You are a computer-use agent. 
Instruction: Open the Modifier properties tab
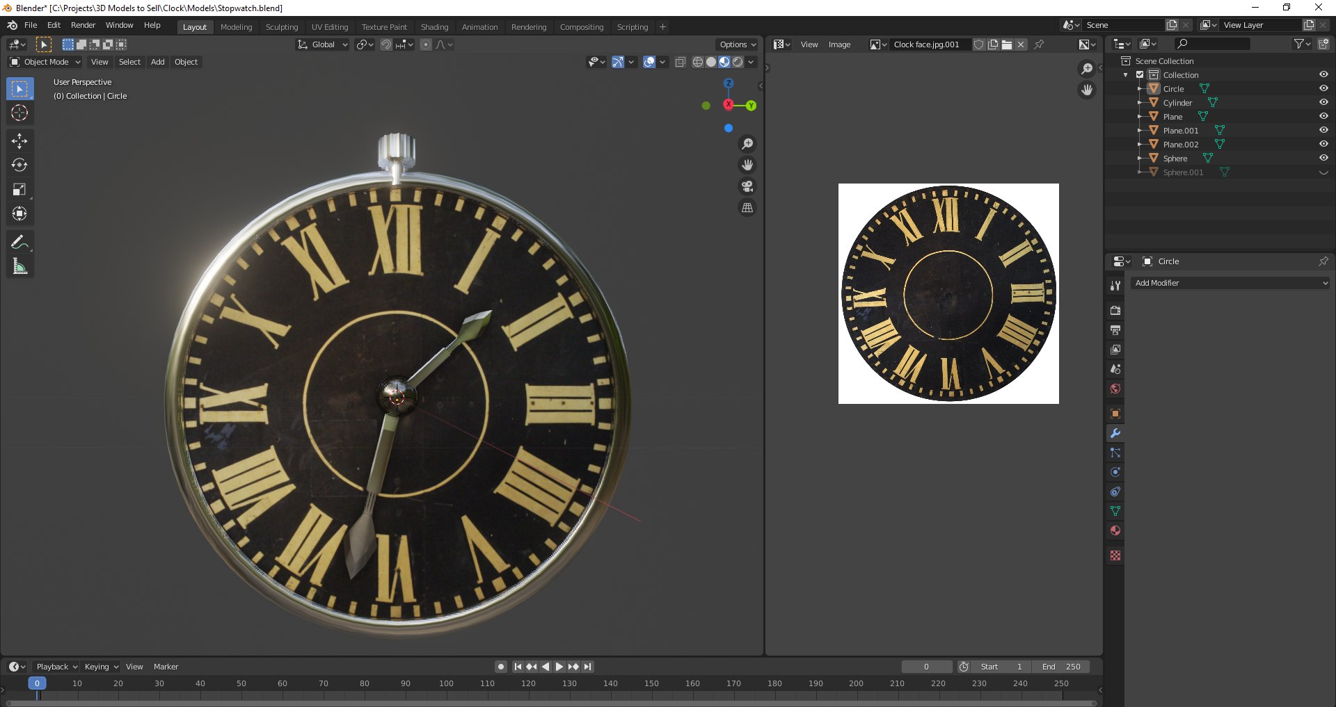click(x=1115, y=433)
